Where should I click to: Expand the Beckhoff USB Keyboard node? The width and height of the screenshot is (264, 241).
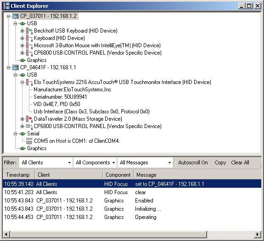pos(22,31)
